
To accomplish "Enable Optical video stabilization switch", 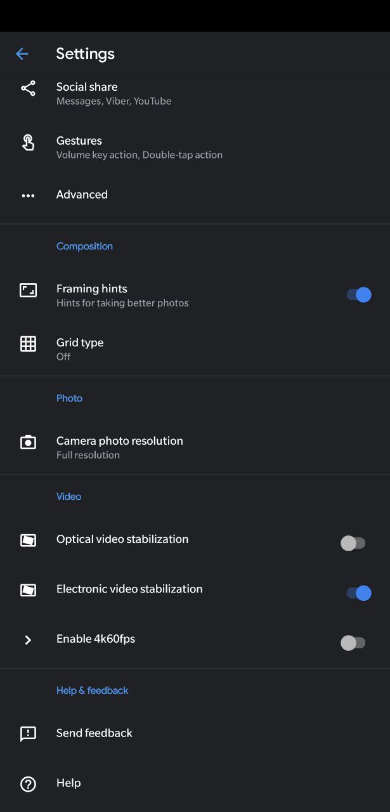I will 353,543.
